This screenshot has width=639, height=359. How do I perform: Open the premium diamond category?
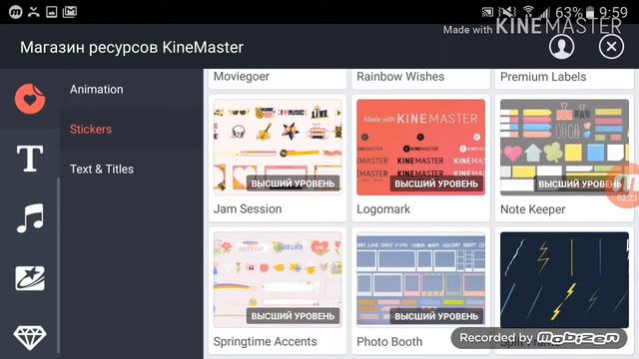point(30,337)
